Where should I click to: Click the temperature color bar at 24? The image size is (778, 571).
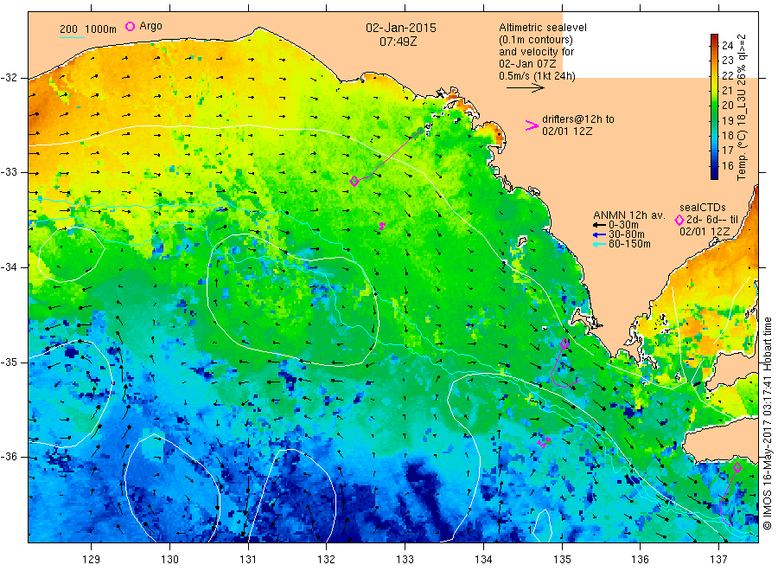(714, 45)
